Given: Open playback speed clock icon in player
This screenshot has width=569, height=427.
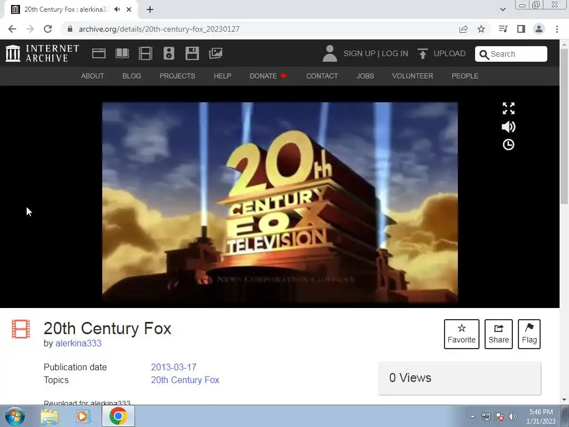Looking at the screenshot, I should pos(508,145).
